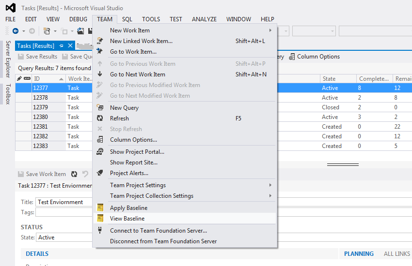Screen dimensions: 412x266
Task: Click the refresh icon beside Save Work Item
Action: tap(74, 174)
